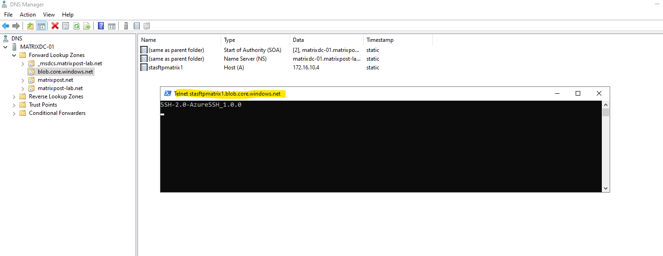Select the stasftpmatrix1 record name
The image size is (663, 256).
[166, 68]
